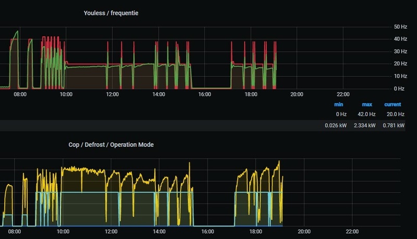
Task: Sort legend by min column header
Action: click(x=338, y=104)
